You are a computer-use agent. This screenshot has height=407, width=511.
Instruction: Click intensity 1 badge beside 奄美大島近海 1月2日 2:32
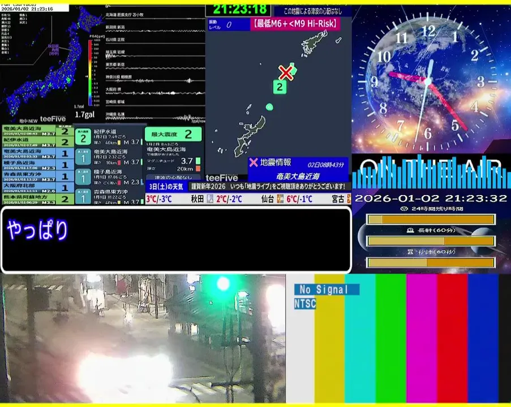(83, 157)
